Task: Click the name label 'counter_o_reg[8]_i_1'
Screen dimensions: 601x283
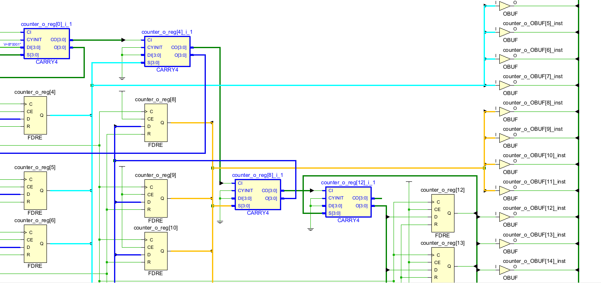Action: [x=258, y=175]
